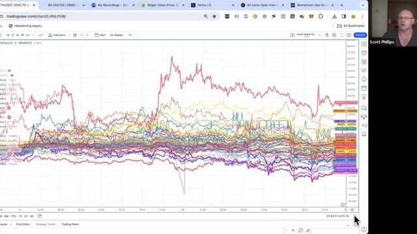This screenshot has width=417, height=234.
Task: Switch to the Home / X tab
Action: click(x=212, y=5)
